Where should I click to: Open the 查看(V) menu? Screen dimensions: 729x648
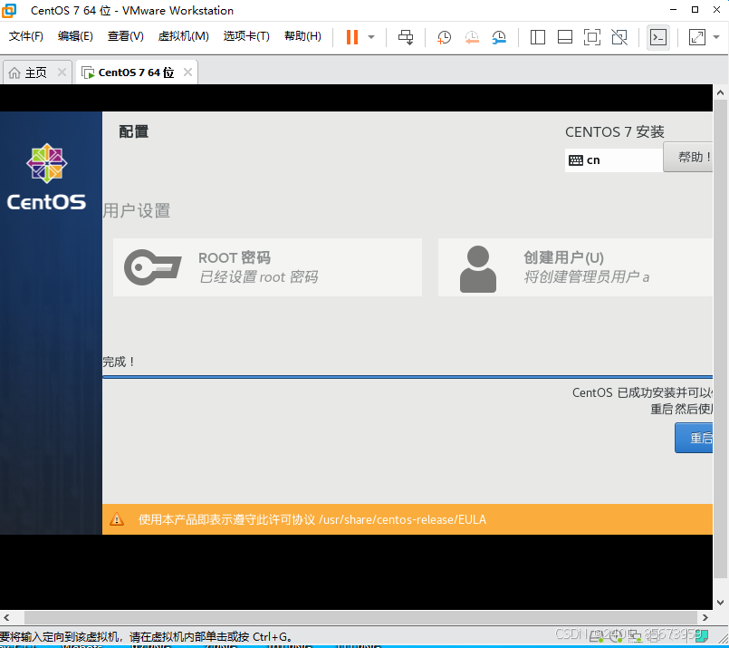tap(125, 36)
